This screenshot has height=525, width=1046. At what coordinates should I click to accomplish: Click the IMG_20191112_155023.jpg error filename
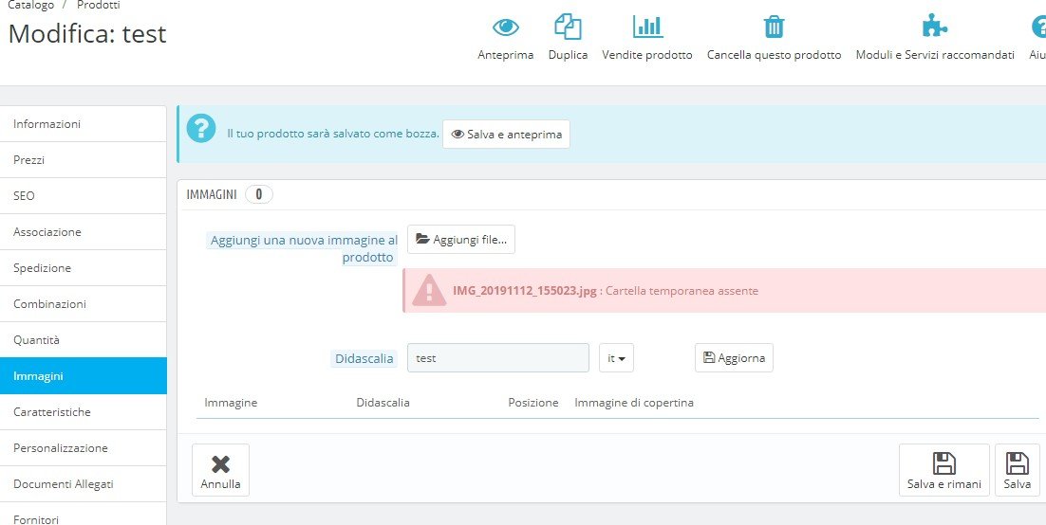[524, 291]
